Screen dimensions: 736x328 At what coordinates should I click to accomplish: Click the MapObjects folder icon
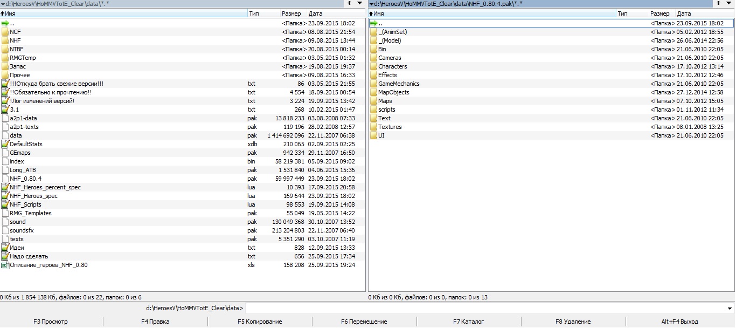(x=374, y=92)
